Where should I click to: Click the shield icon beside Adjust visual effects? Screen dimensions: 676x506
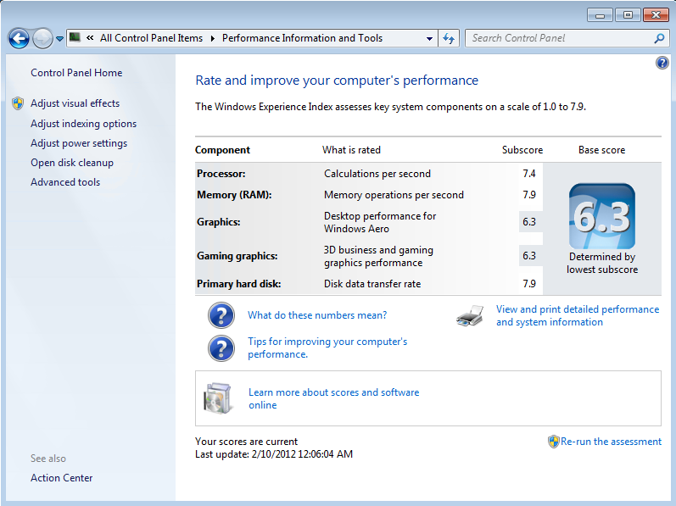click(x=18, y=103)
